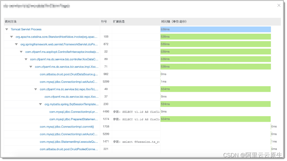287x161 pixels.
Task: Click the 1ms value in StatementImpl.executeQu row
Action: [x=274, y=142]
